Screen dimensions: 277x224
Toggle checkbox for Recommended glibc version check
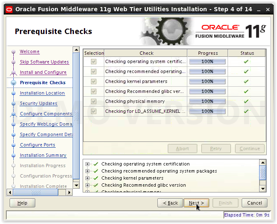93,91
